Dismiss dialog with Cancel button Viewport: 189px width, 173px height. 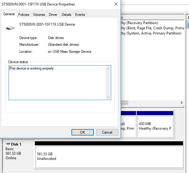tap(107, 132)
